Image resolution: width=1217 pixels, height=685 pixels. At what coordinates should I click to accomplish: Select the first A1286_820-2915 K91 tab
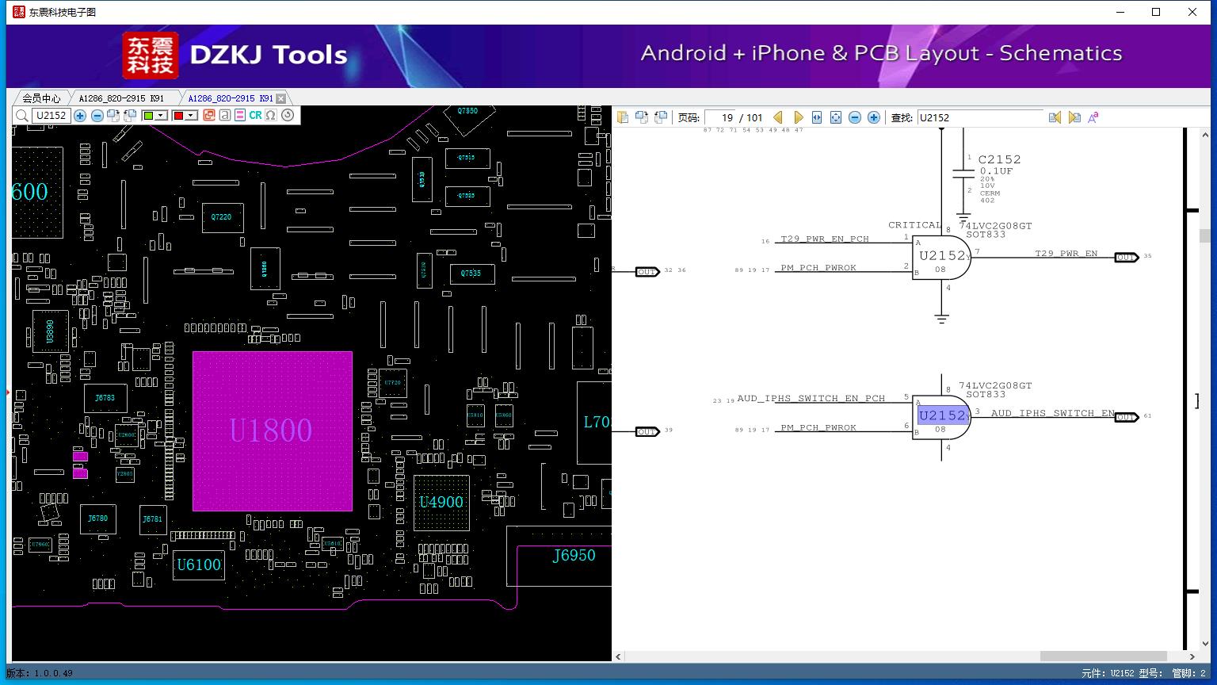click(121, 98)
